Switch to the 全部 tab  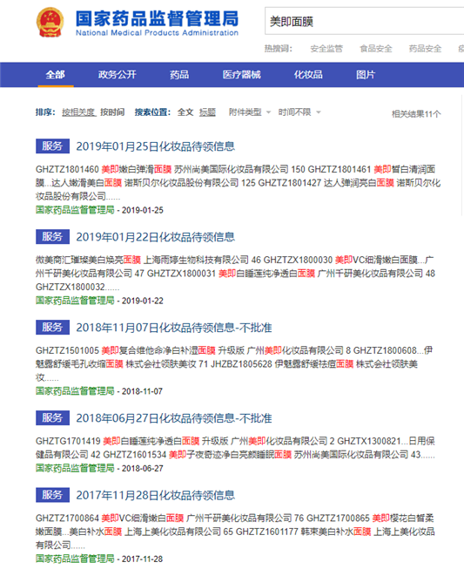pyautogui.click(x=56, y=75)
